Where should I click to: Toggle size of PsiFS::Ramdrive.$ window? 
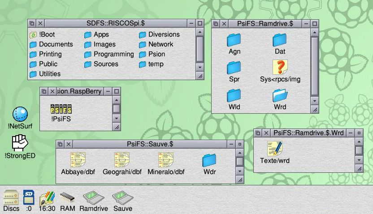point(314,24)
